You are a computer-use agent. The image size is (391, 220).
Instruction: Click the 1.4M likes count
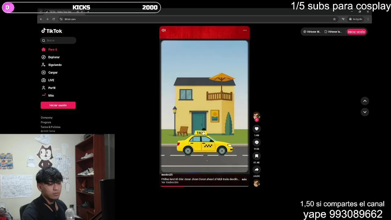257,135
